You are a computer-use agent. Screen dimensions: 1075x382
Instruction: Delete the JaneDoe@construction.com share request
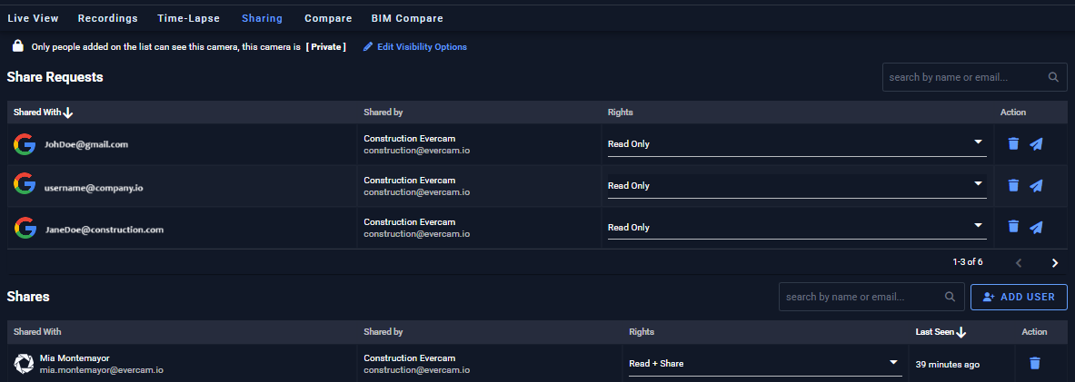coord(1013,227)
